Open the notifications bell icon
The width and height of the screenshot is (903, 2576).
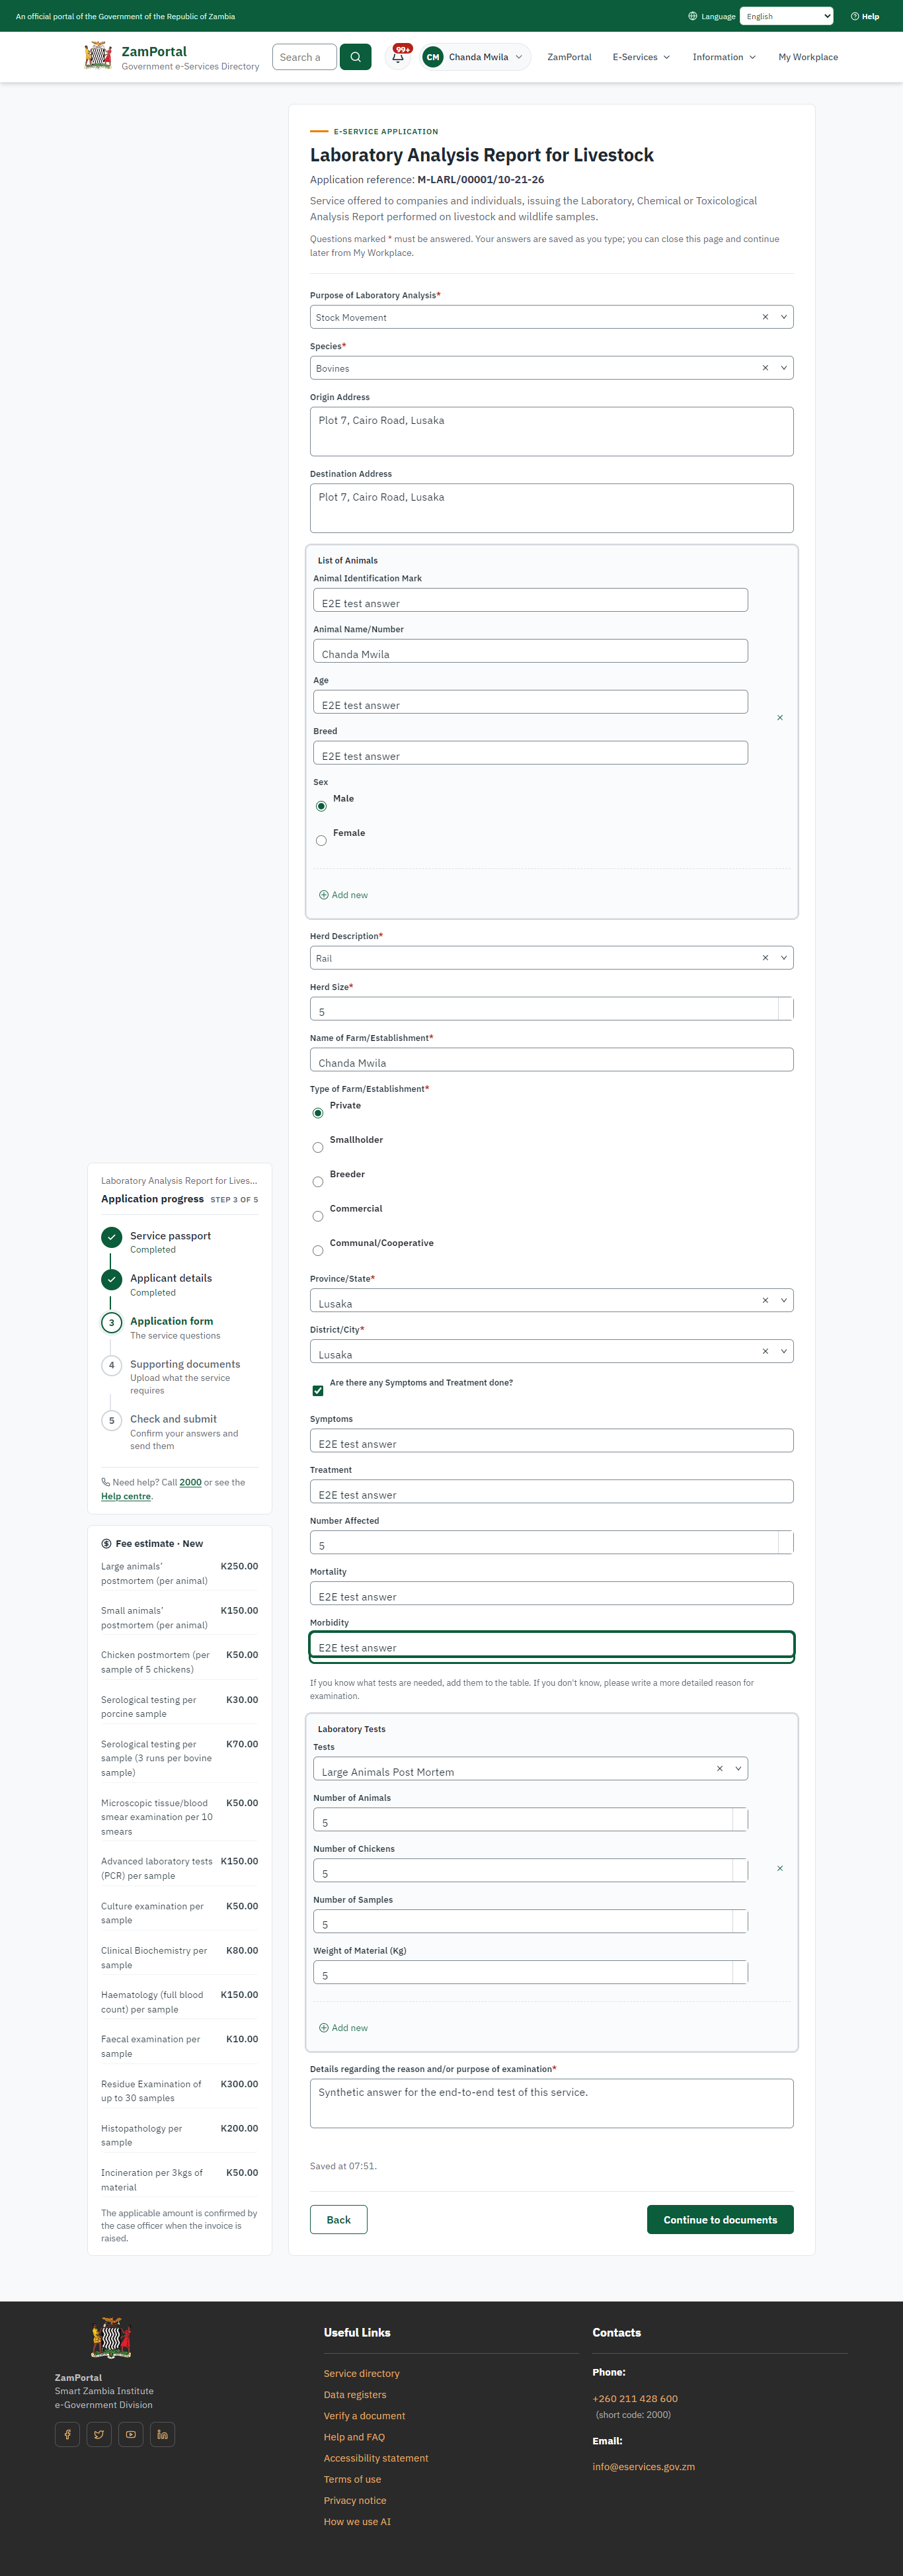[398, 57]
